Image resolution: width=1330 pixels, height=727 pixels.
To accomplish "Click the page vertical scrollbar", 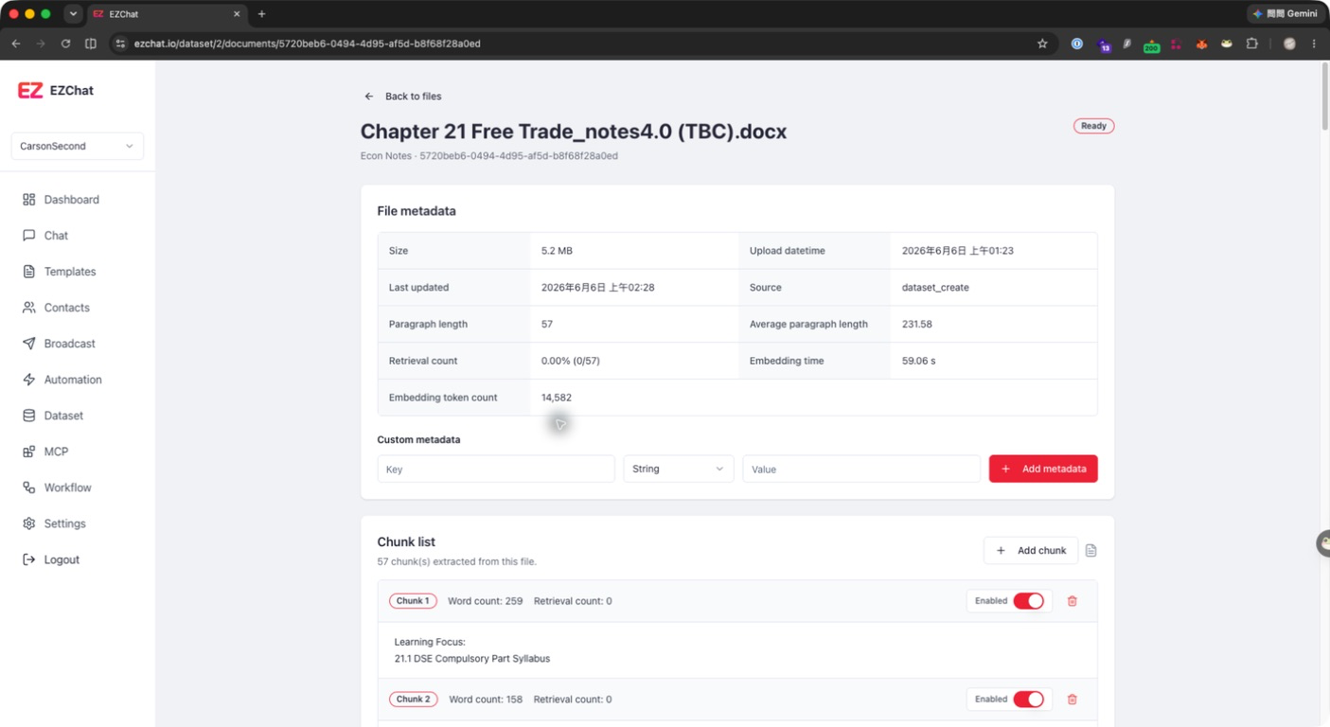I will click(x=1323, y=97).
